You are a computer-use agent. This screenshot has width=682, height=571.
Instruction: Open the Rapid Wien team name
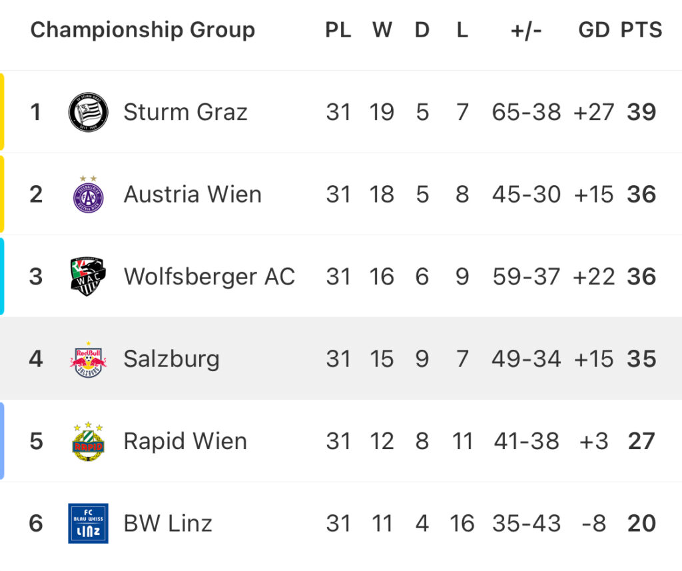(185, 441)
